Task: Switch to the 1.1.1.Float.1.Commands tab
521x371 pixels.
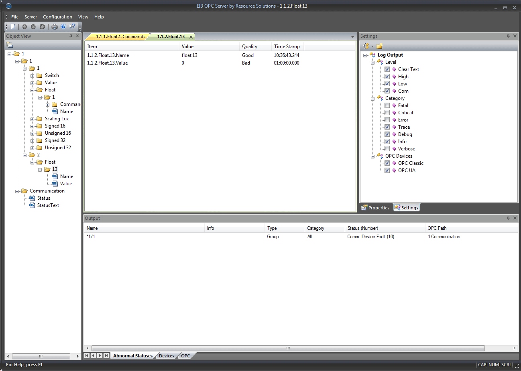Action: pos(120,36)
